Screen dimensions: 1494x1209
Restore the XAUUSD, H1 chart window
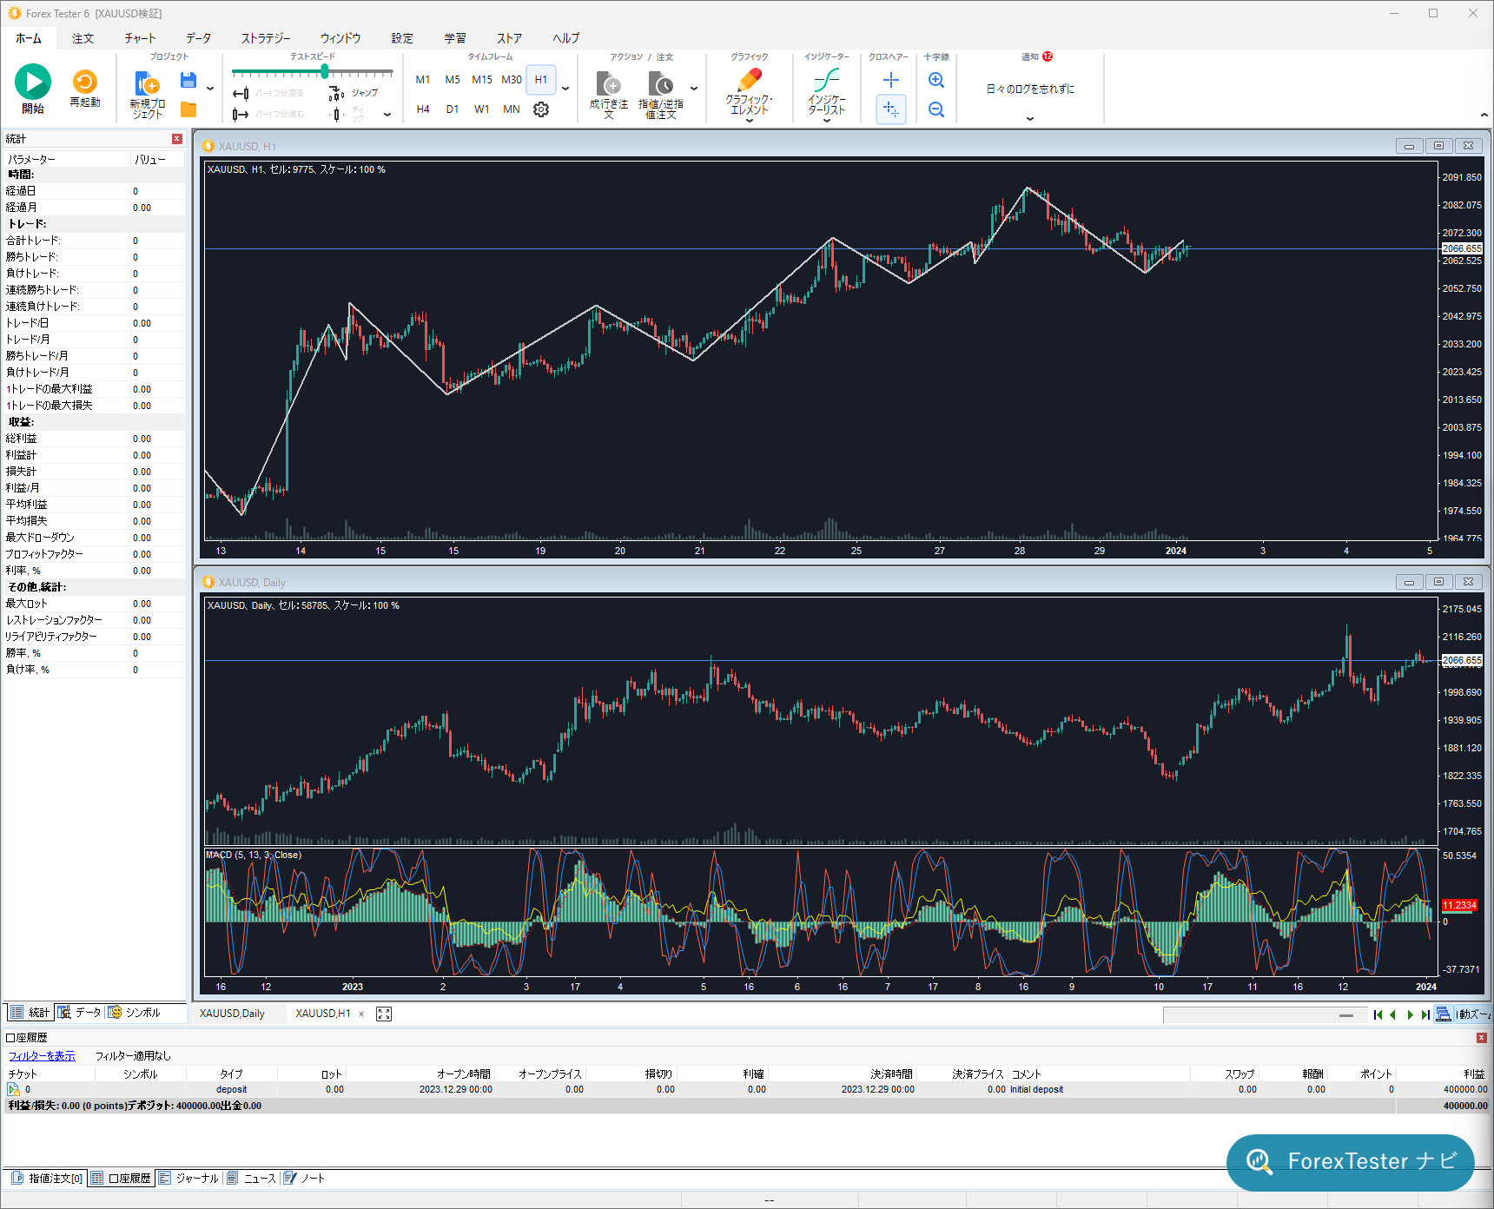tap(1438, 146)
